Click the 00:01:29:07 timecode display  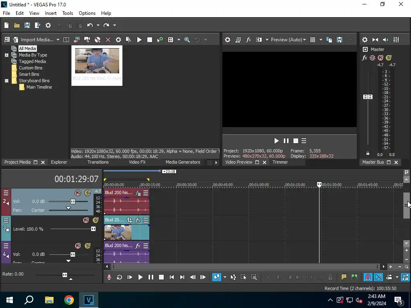[76, 179]
